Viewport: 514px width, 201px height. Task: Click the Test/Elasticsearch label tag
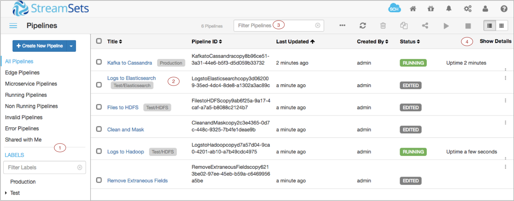click(132, 85)
